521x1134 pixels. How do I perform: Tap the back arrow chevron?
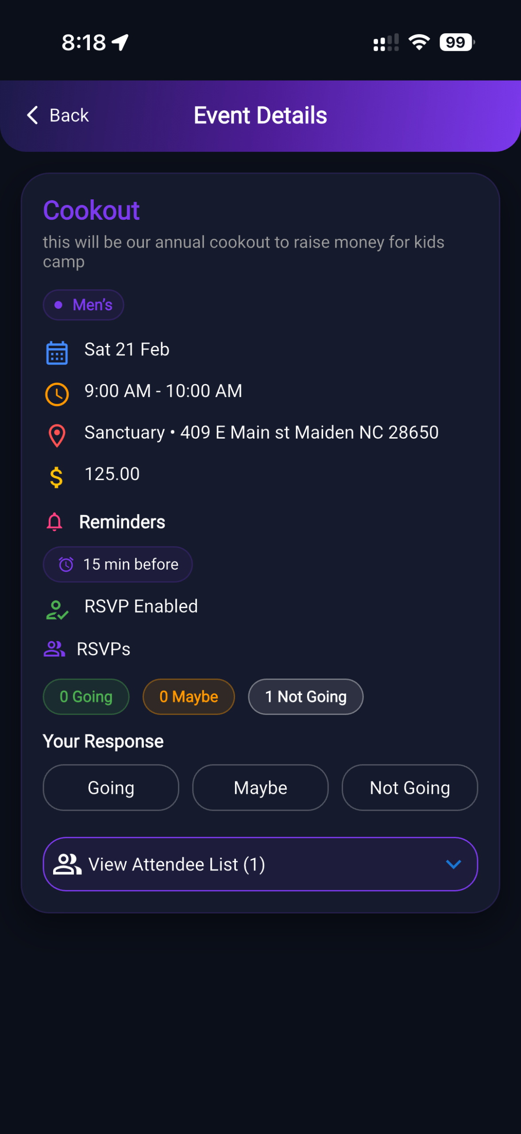tap(32, 115)
